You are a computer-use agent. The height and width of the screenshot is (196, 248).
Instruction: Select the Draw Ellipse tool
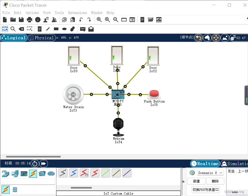64,29
